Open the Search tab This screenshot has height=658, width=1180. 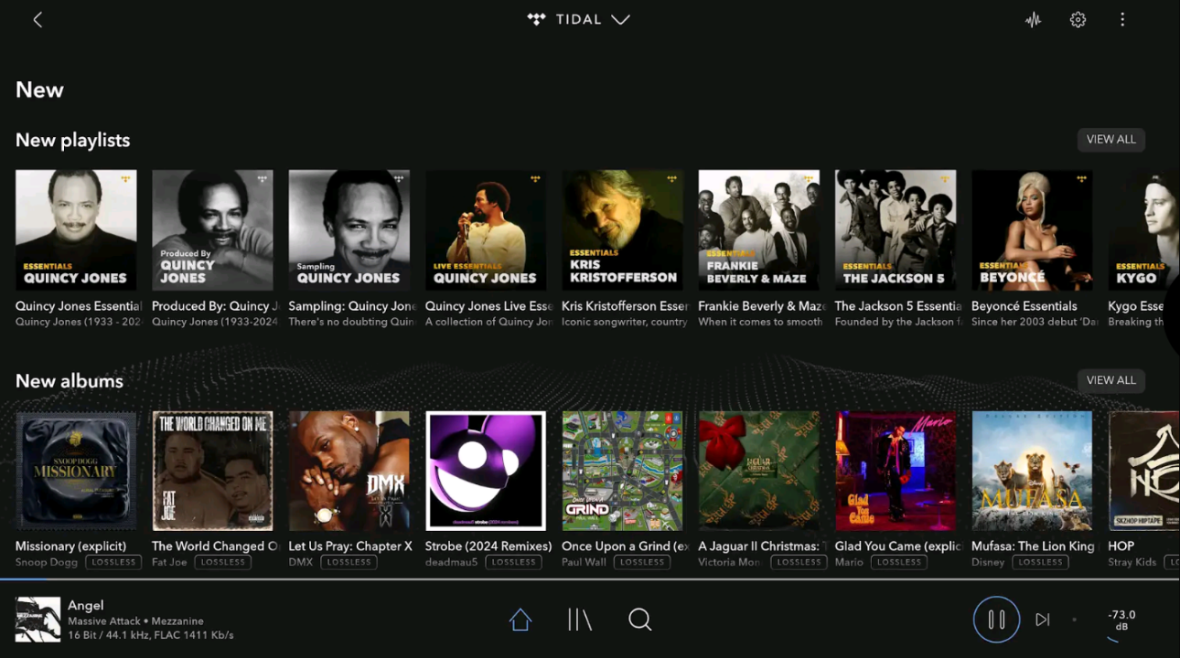pyautogui.click(x=640, y=620)
